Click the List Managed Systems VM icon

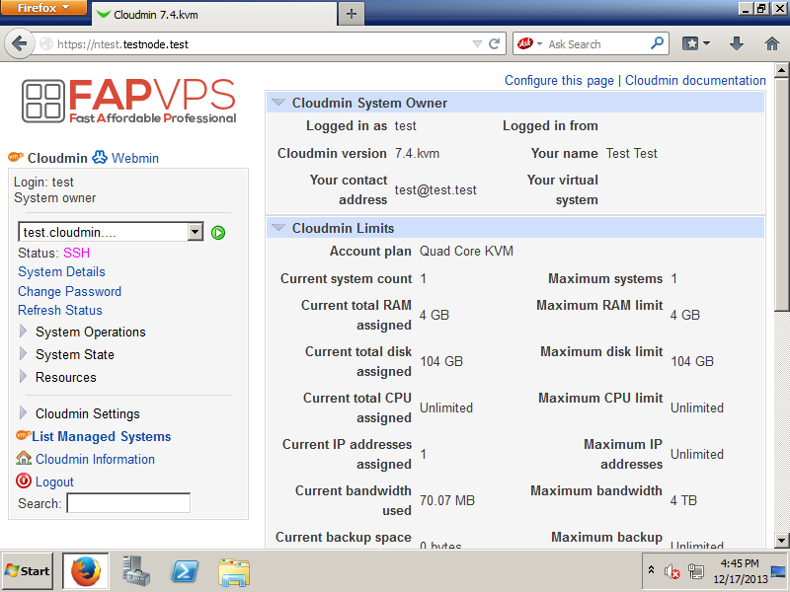click(x=22, y=437)
